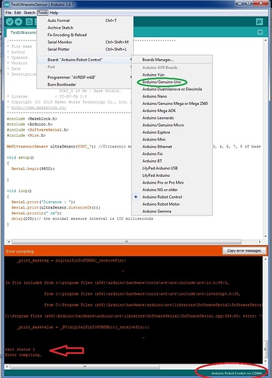Click the Serial.begin(9600) code line
The height and width of the screenshot is (378, 272).
pos(33,169)
